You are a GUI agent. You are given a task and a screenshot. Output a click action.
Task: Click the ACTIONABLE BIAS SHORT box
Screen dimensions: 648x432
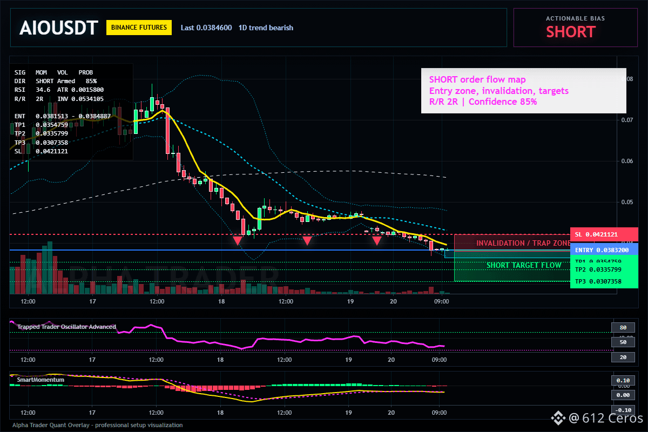(575, 28)
